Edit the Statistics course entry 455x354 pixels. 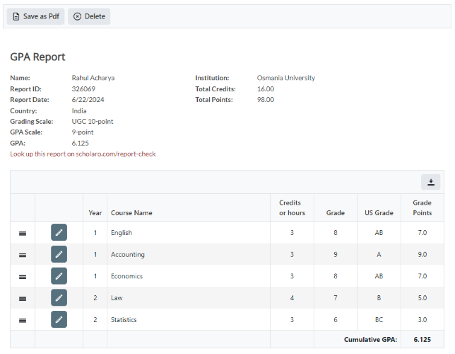(59, 320)
